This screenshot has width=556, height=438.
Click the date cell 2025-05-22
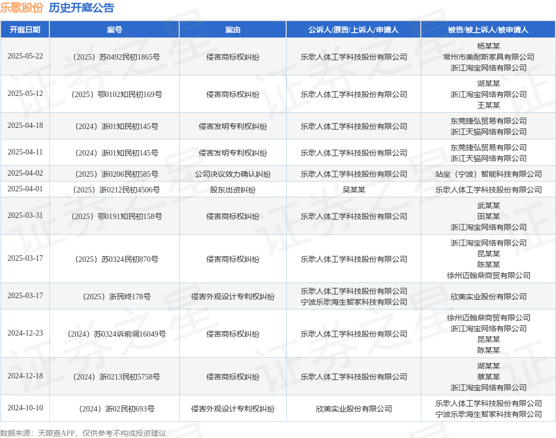[x=25, y=56]
